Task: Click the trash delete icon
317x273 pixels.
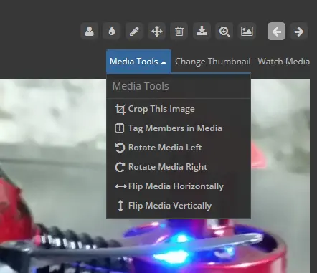Action: coord(179,32)
